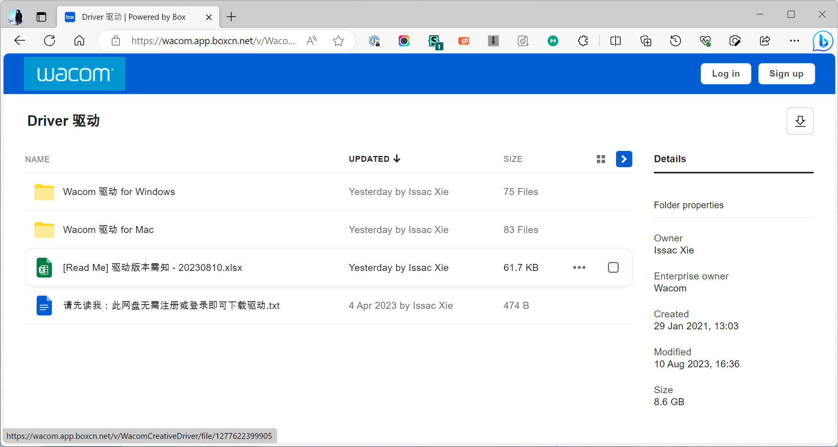Sort files by SIZE column

coord(513,159)
